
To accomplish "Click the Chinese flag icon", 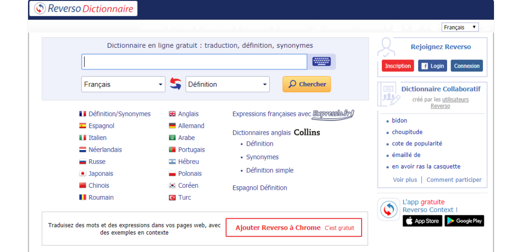I will click(x=83, y=185).
